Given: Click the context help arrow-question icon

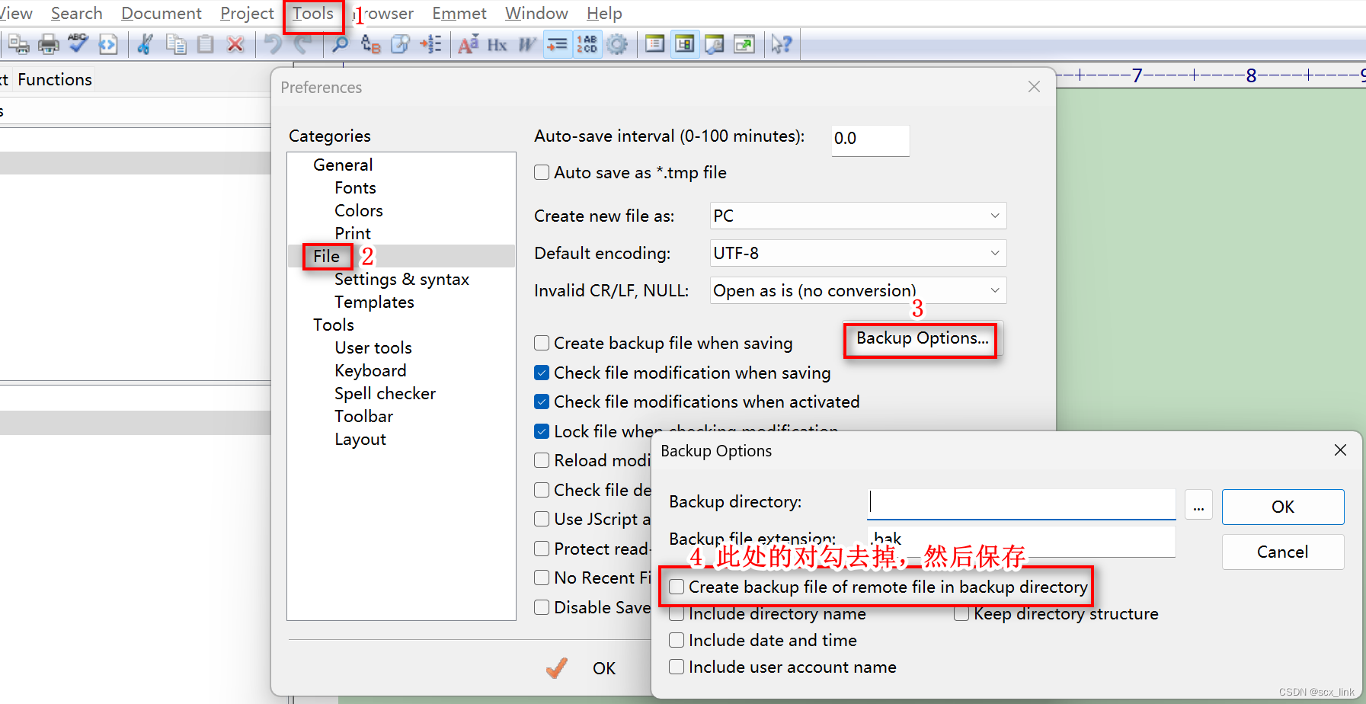Looking at the screenshot, I should click(781, 45).
